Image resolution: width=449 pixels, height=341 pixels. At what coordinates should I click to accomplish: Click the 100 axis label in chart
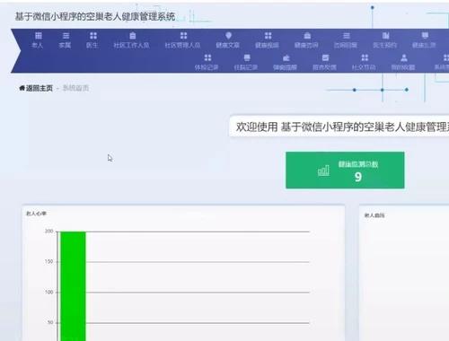point(49,292)
